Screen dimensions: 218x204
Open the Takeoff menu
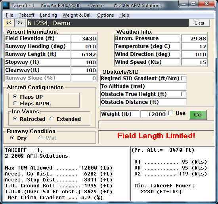click(27, 15)
